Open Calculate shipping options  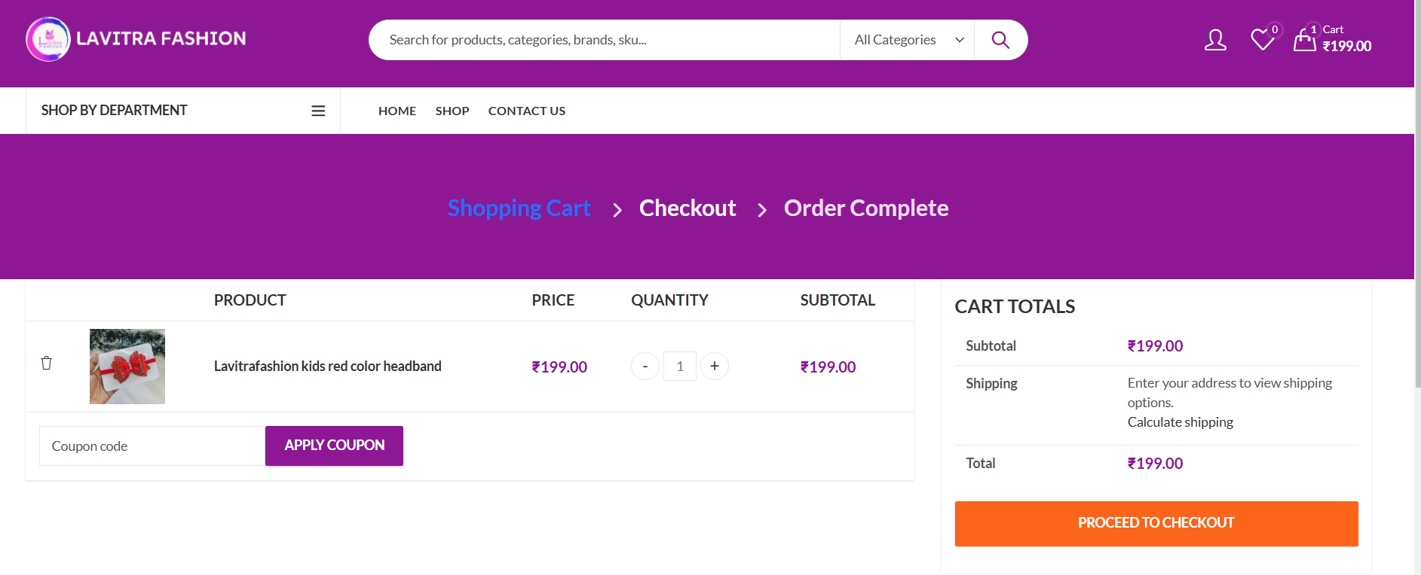click(1180, 422)
